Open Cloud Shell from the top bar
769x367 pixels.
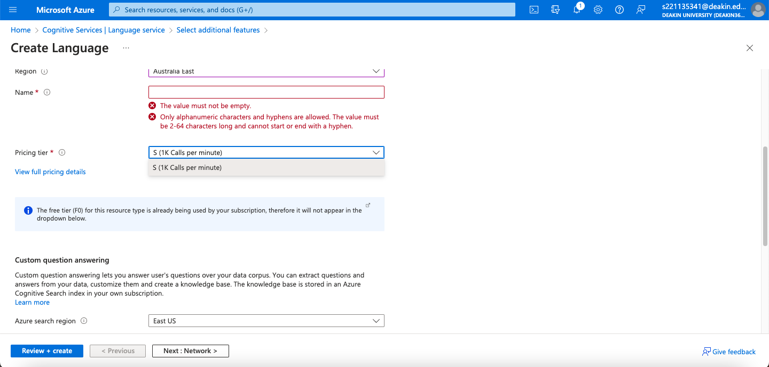(533, 10)
